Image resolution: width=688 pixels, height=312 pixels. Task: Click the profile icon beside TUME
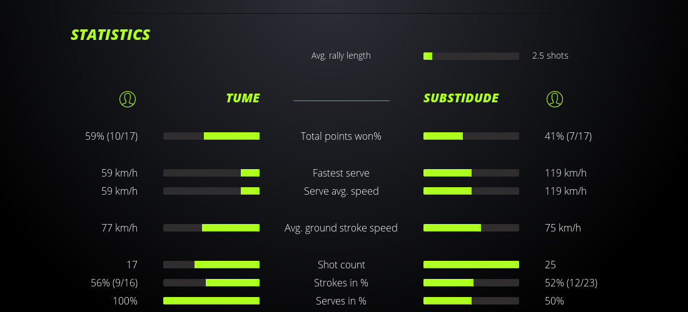[x=128, y=99]
